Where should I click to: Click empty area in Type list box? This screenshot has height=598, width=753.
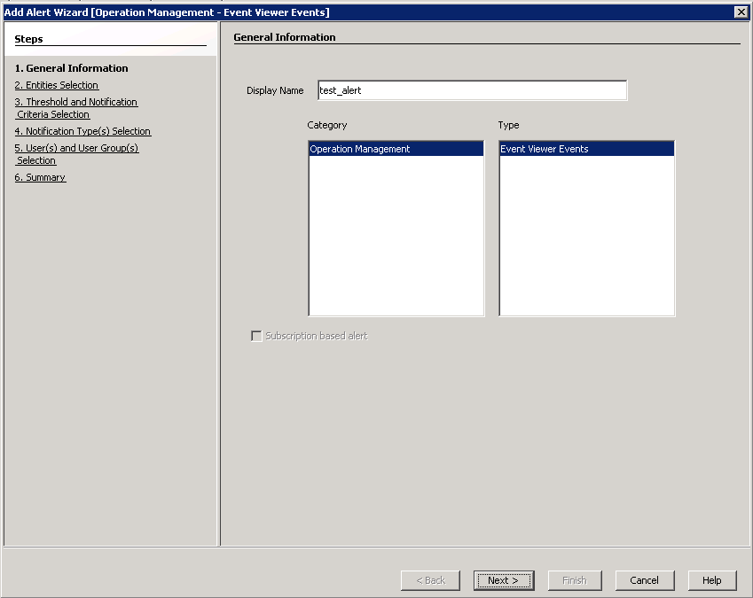tap(586, 239)
